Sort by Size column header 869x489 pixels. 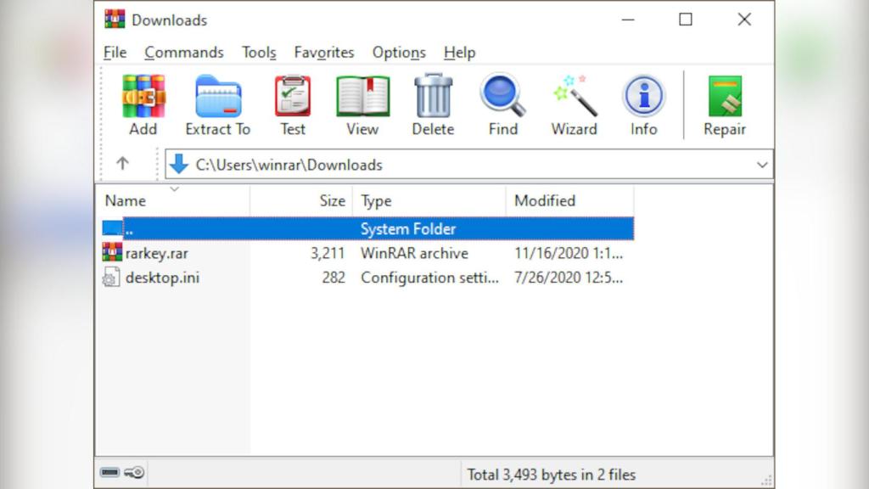pos(301,200)
